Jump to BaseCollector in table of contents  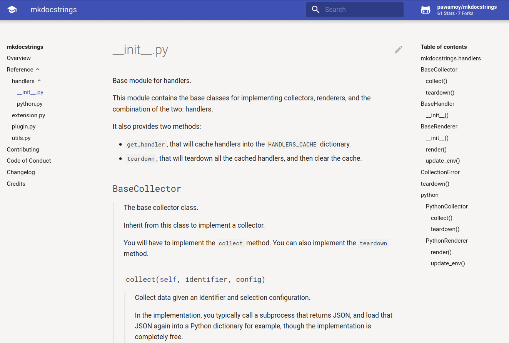pyautogui.click(x=439, y=70)
